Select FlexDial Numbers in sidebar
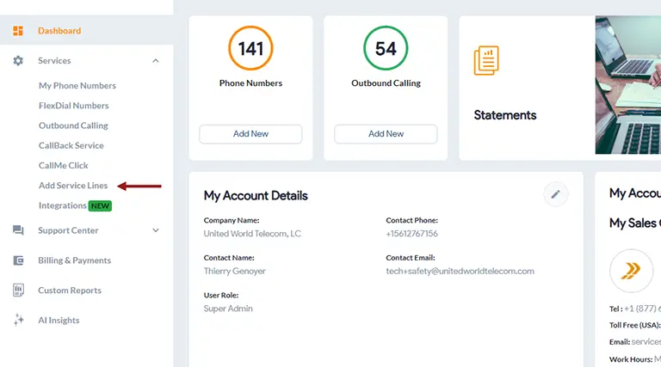The width and height of the screenshot is (661, 367). click(x=73, y=106)
